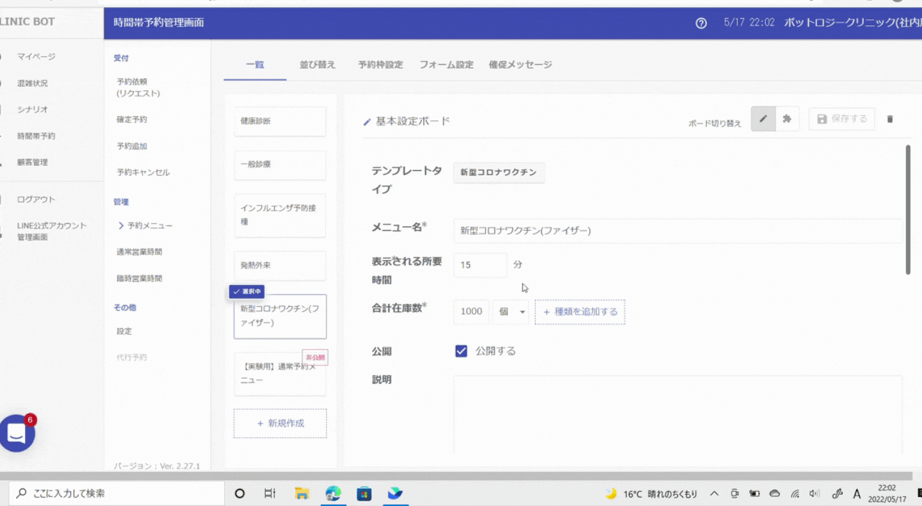Screen dimensions: 922x506
Task: Switch to the 予約枠設定 tab
Action: click(x=380, y=65)
